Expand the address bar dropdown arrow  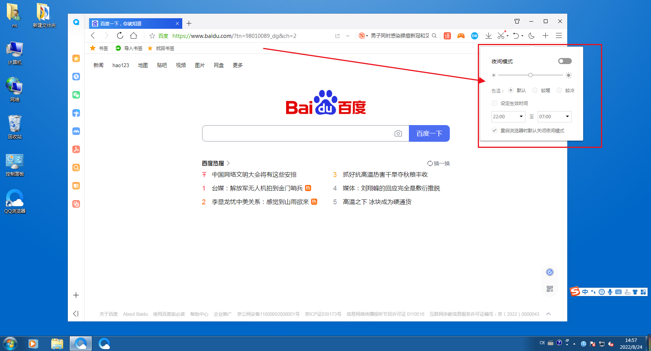click(347, 36)
